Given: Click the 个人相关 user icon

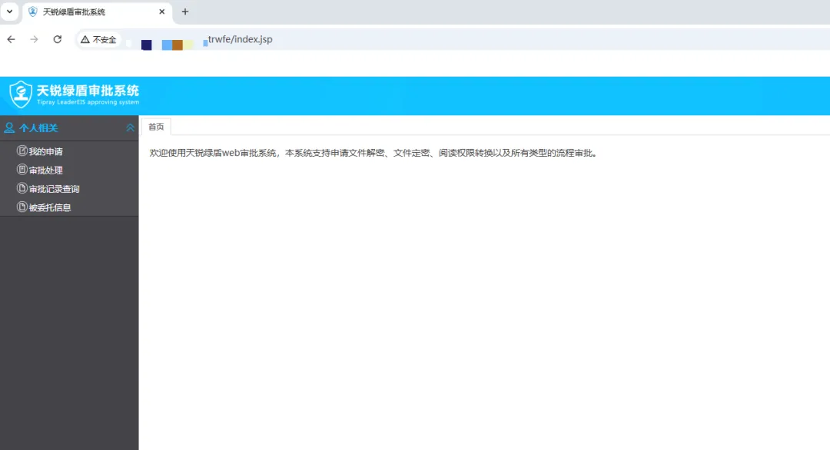Looking at the screenshot, I should 9,127.
